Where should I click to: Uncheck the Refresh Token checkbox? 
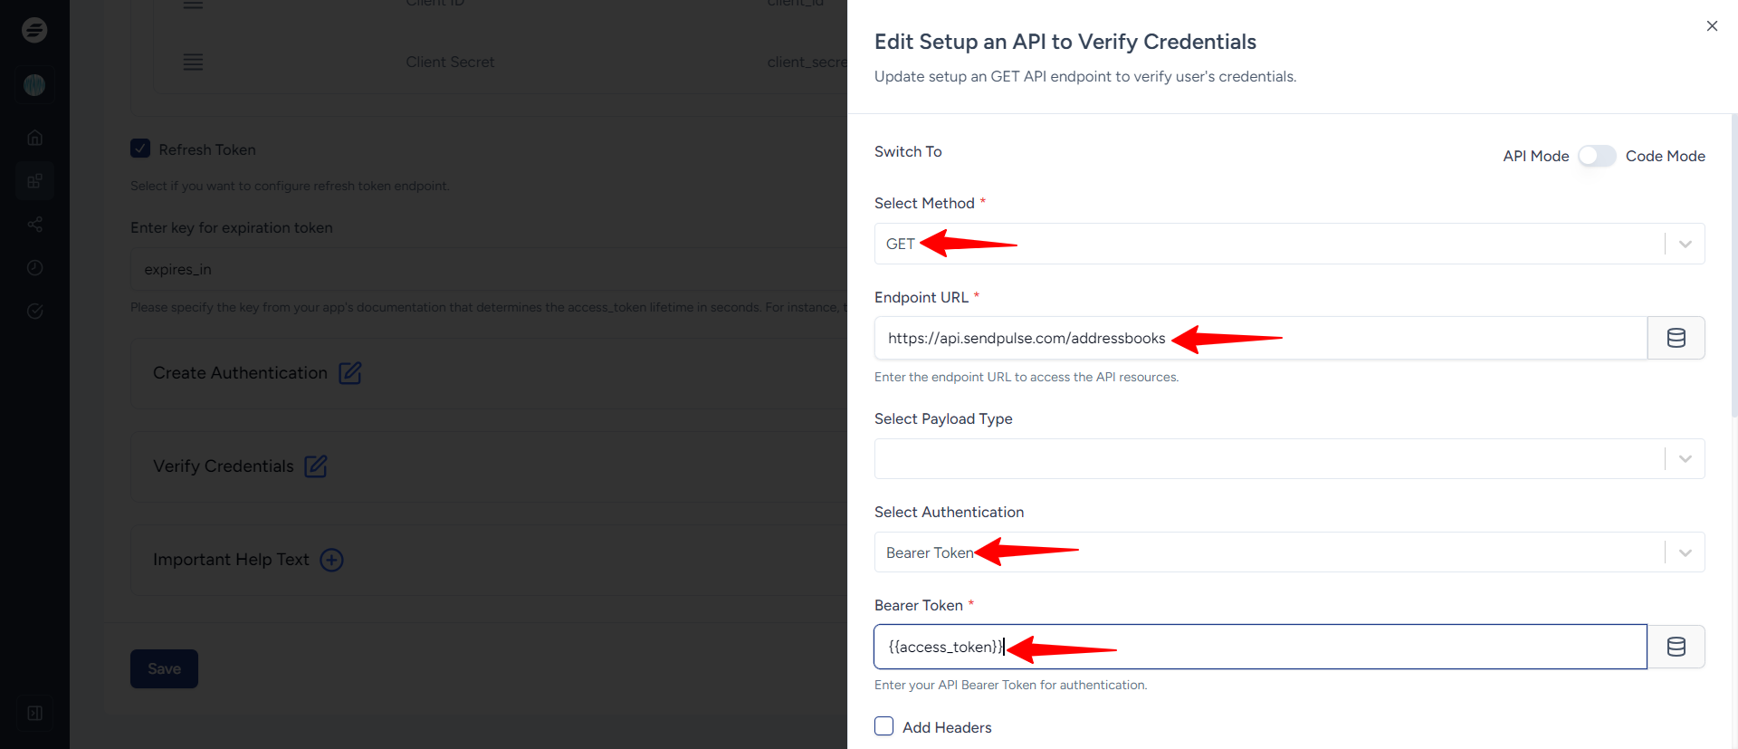tap(140, 149)
